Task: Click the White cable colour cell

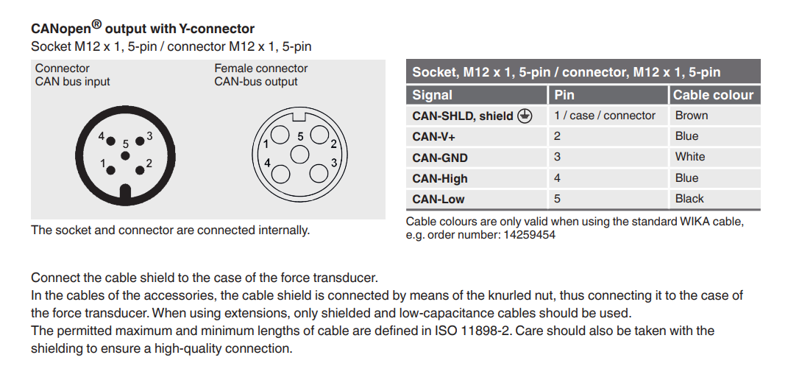Action: pyautogui.click(x=690, y=157)
